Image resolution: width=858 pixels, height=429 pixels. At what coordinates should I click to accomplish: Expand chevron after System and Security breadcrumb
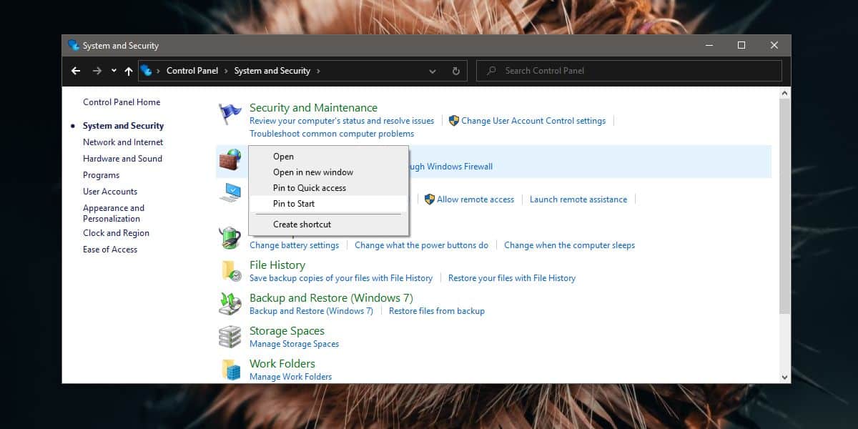(318, 71)
